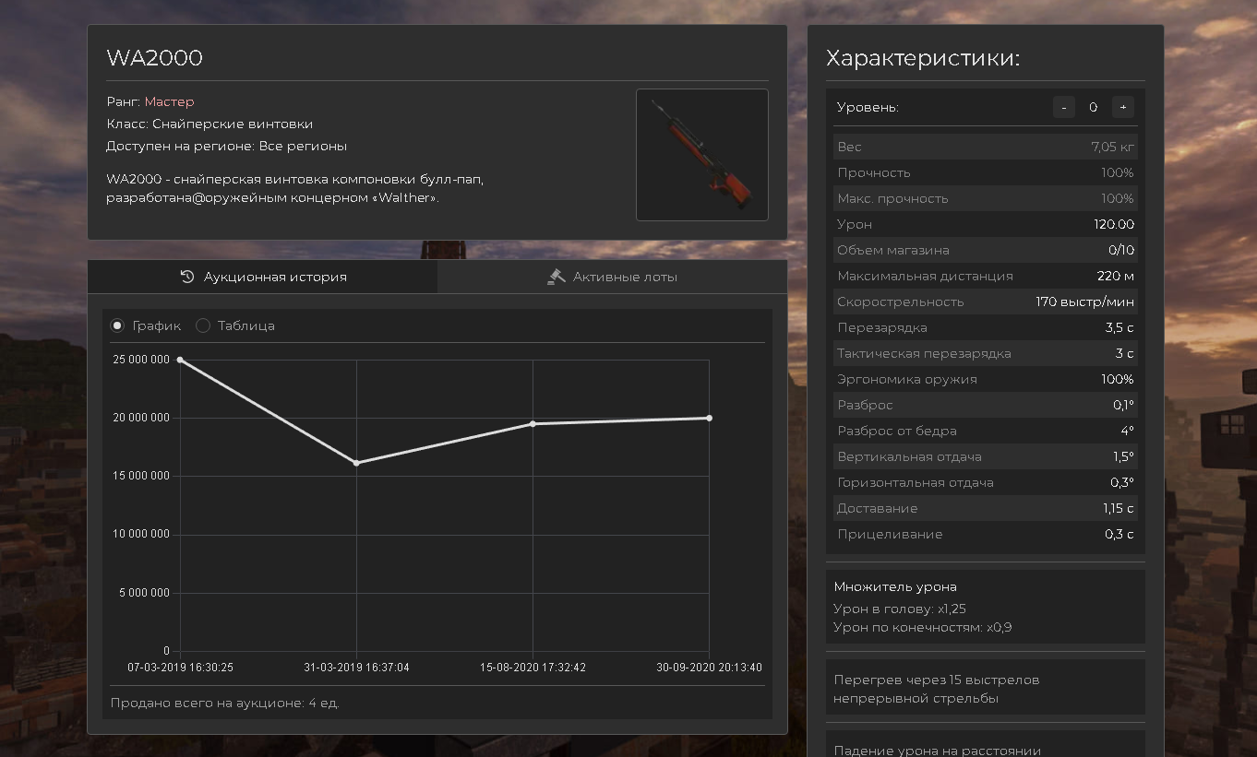Image resolution: width=1257 pixels, height=757 pixels.
Task: Click the WA2000 weapon description paragraph
Action: coord(295,188)
